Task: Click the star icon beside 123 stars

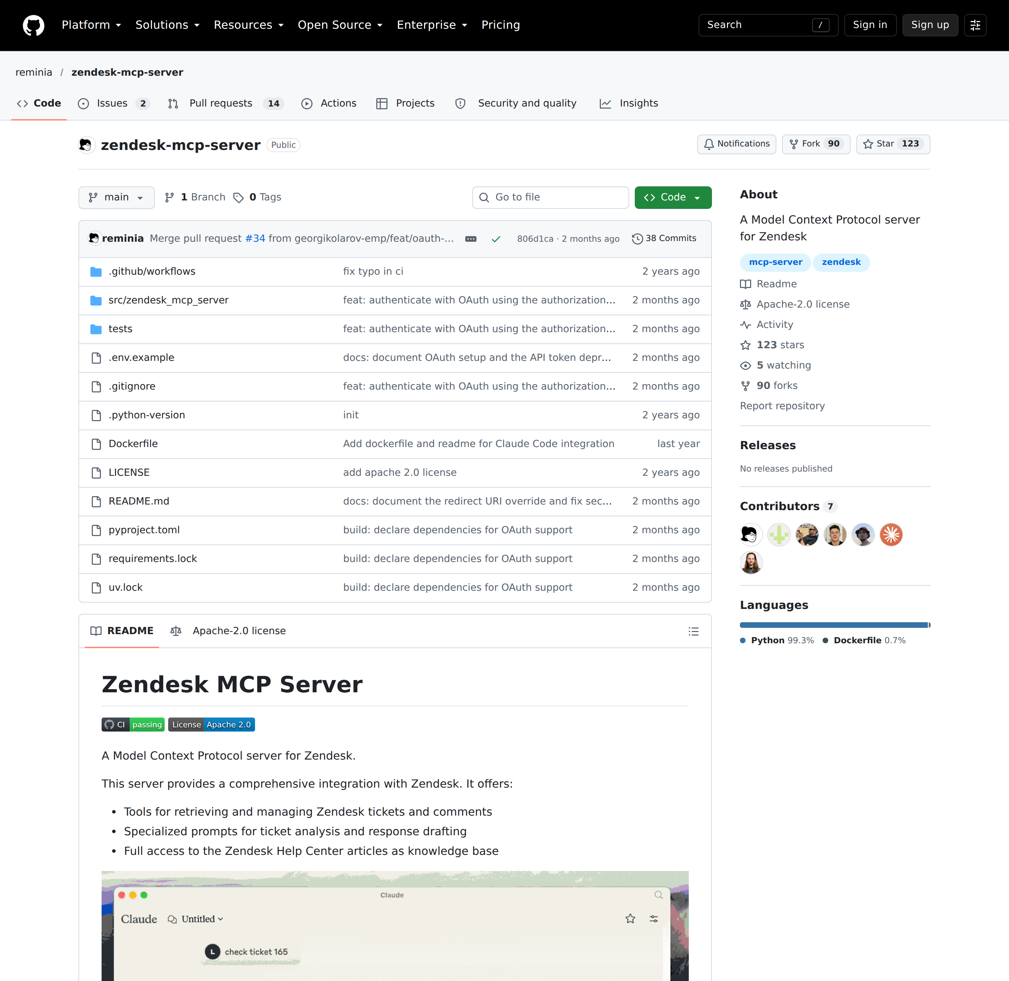Action: tap(745, 345)
